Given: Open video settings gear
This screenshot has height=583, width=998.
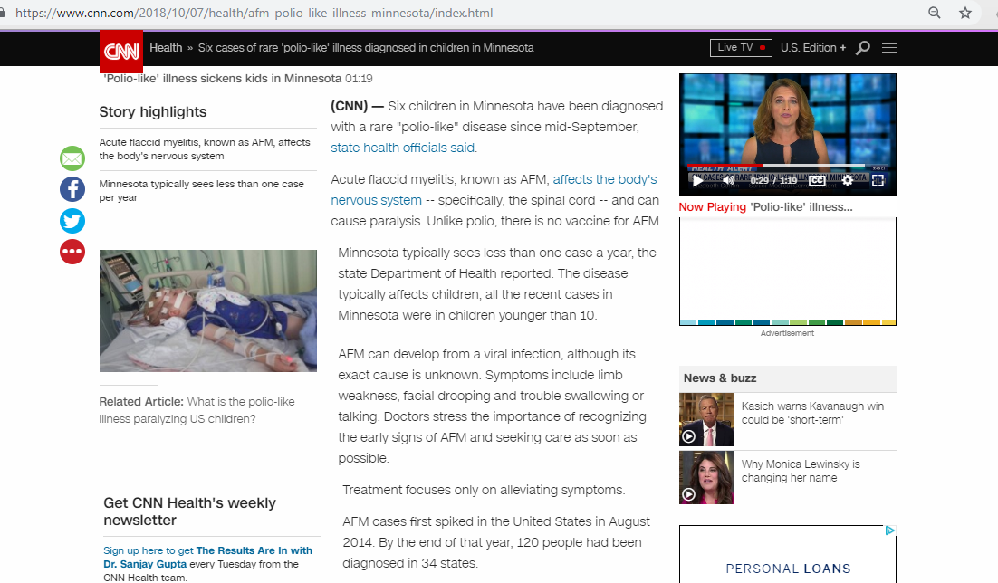Looking at the screenshot, I should click(847, 180).
